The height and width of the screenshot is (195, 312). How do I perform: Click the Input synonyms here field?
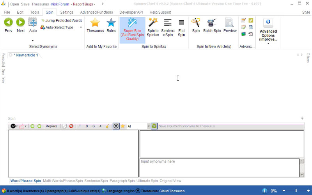pos(220,168)
